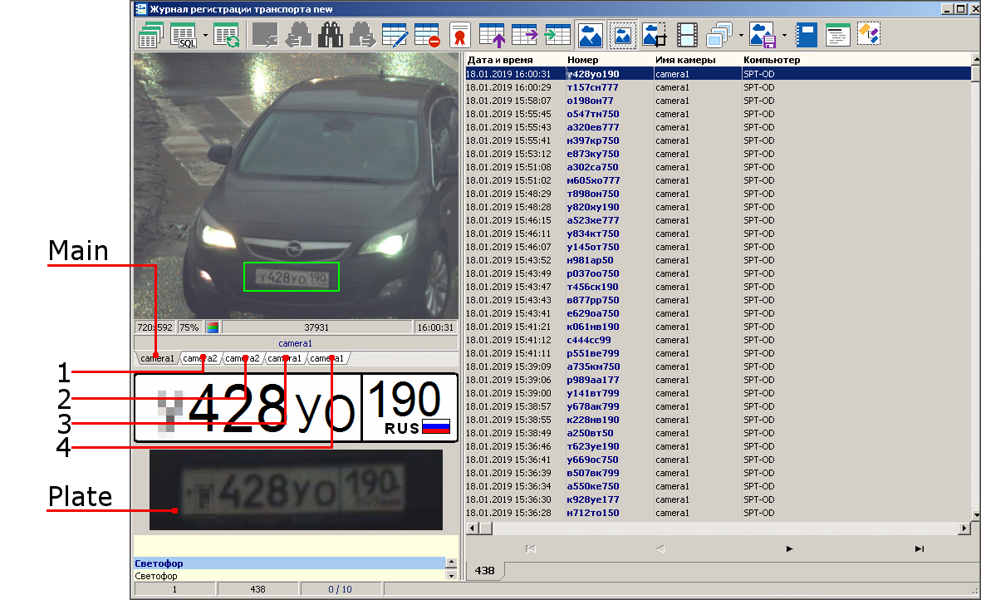
Task: Expand the stacked frames dropdown arrow
Action: 739,35
